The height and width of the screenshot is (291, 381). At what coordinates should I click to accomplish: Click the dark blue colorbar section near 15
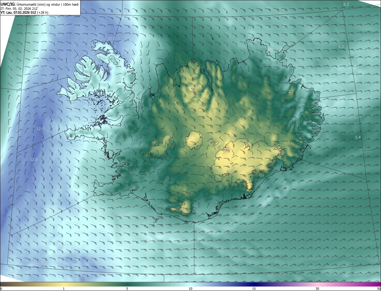254,284
